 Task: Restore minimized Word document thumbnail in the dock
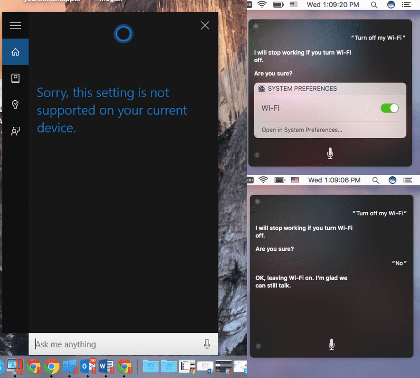[x=205, y=367]
